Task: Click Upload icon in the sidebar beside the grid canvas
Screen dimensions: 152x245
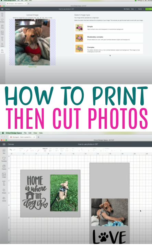Action: 4,199
